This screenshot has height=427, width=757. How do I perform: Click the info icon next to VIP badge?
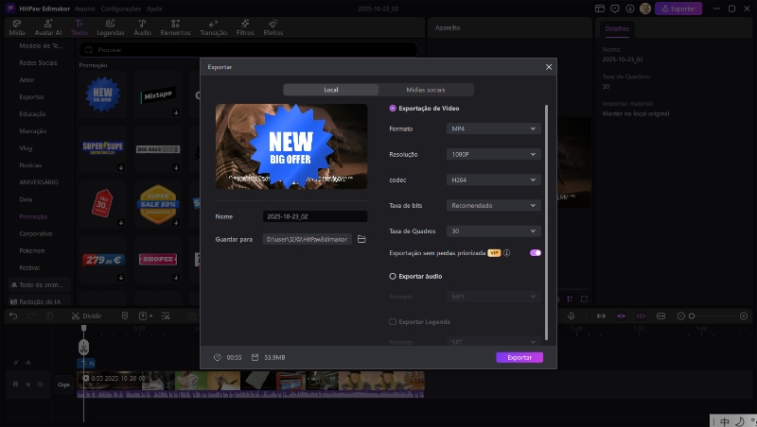coord(507,253)
